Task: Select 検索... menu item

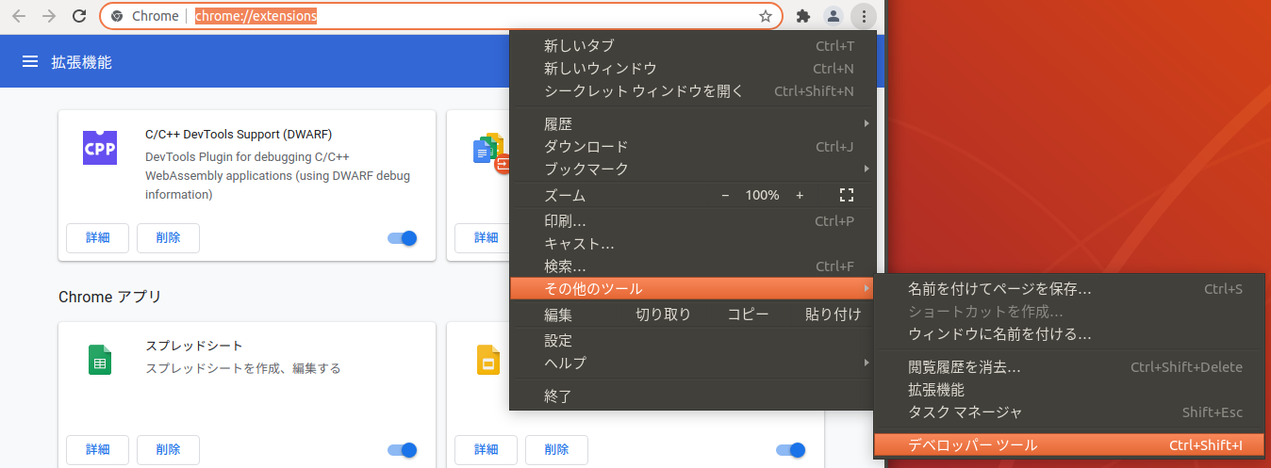Action: [x=693, y=266]
